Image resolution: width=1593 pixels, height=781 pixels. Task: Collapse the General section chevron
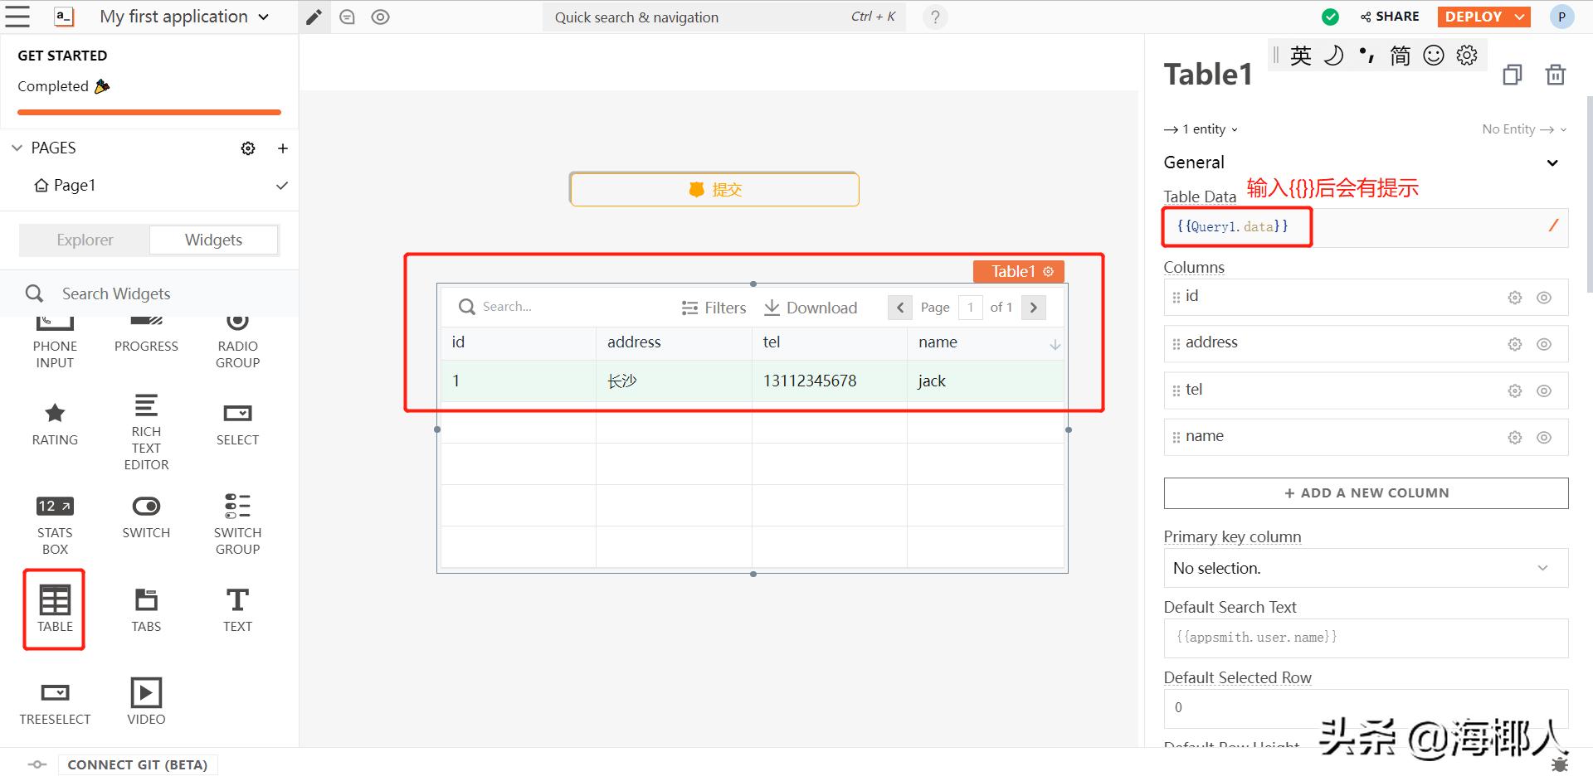1552,163
